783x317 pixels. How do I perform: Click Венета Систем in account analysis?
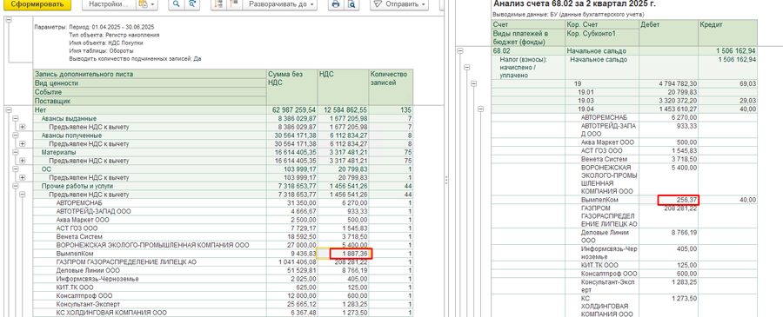[x=605, y=160]
